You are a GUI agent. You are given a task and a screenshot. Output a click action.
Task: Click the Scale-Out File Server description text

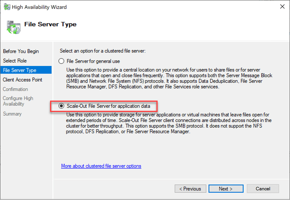pyautogui.click(x=168, y=123)
